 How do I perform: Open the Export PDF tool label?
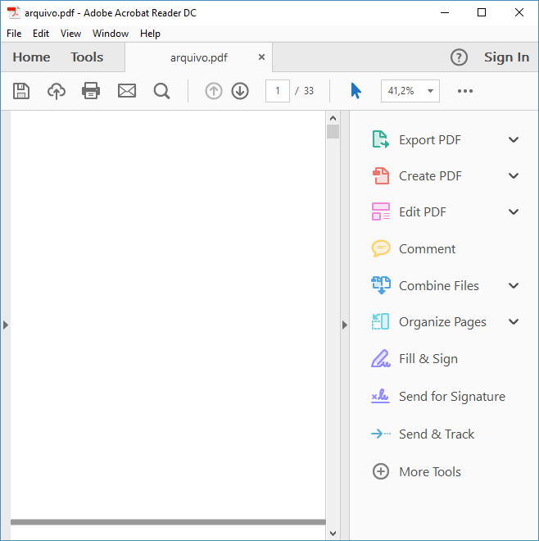point(430,139)
